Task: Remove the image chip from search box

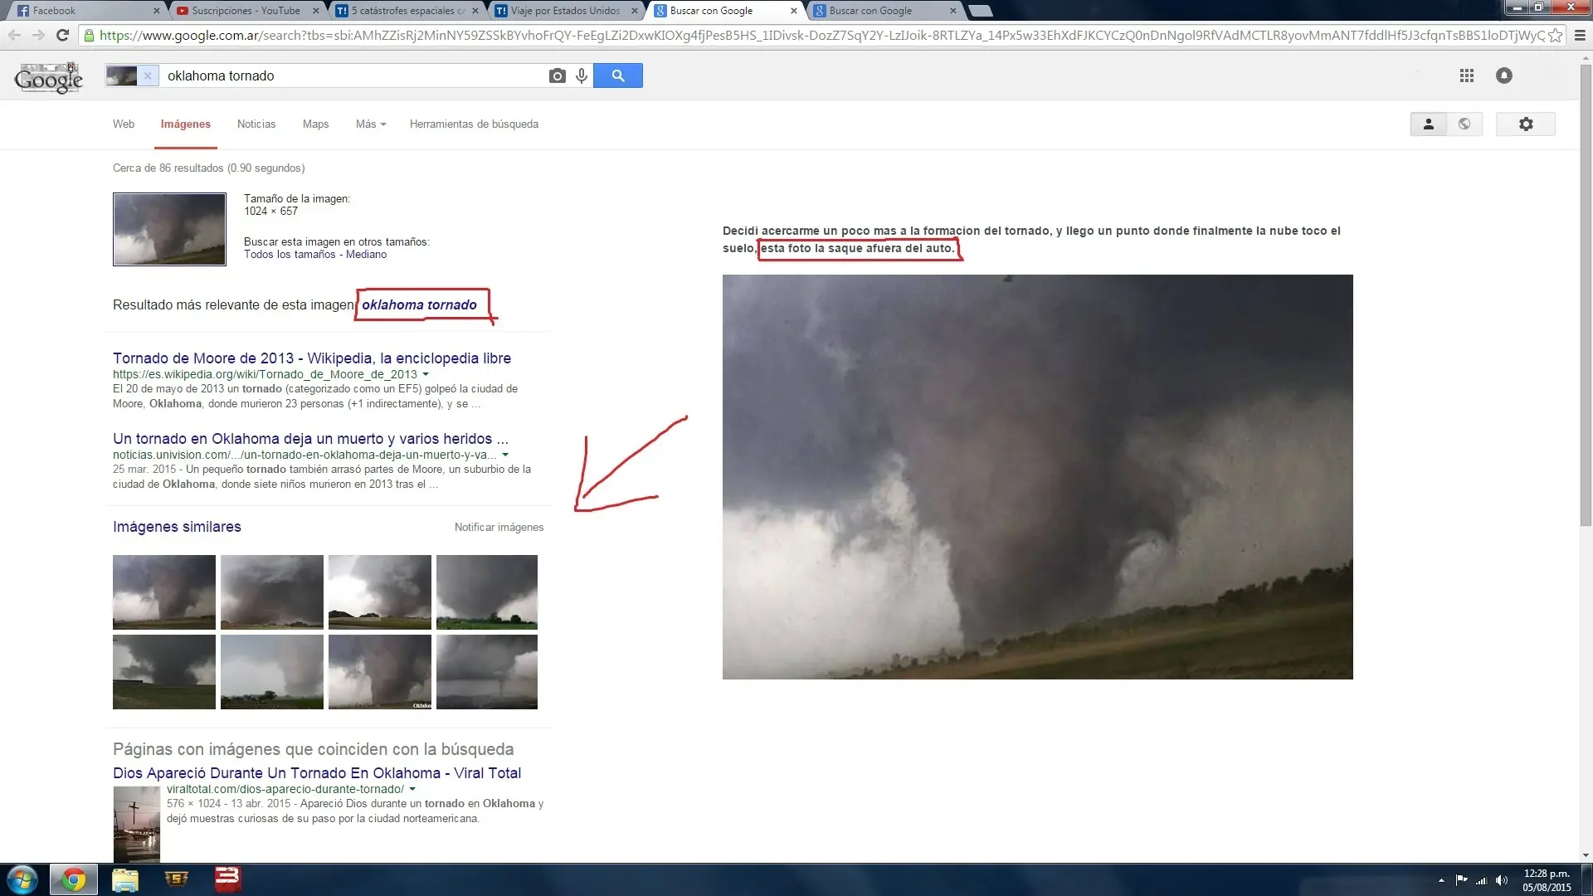Action: (x=148, y=75)
